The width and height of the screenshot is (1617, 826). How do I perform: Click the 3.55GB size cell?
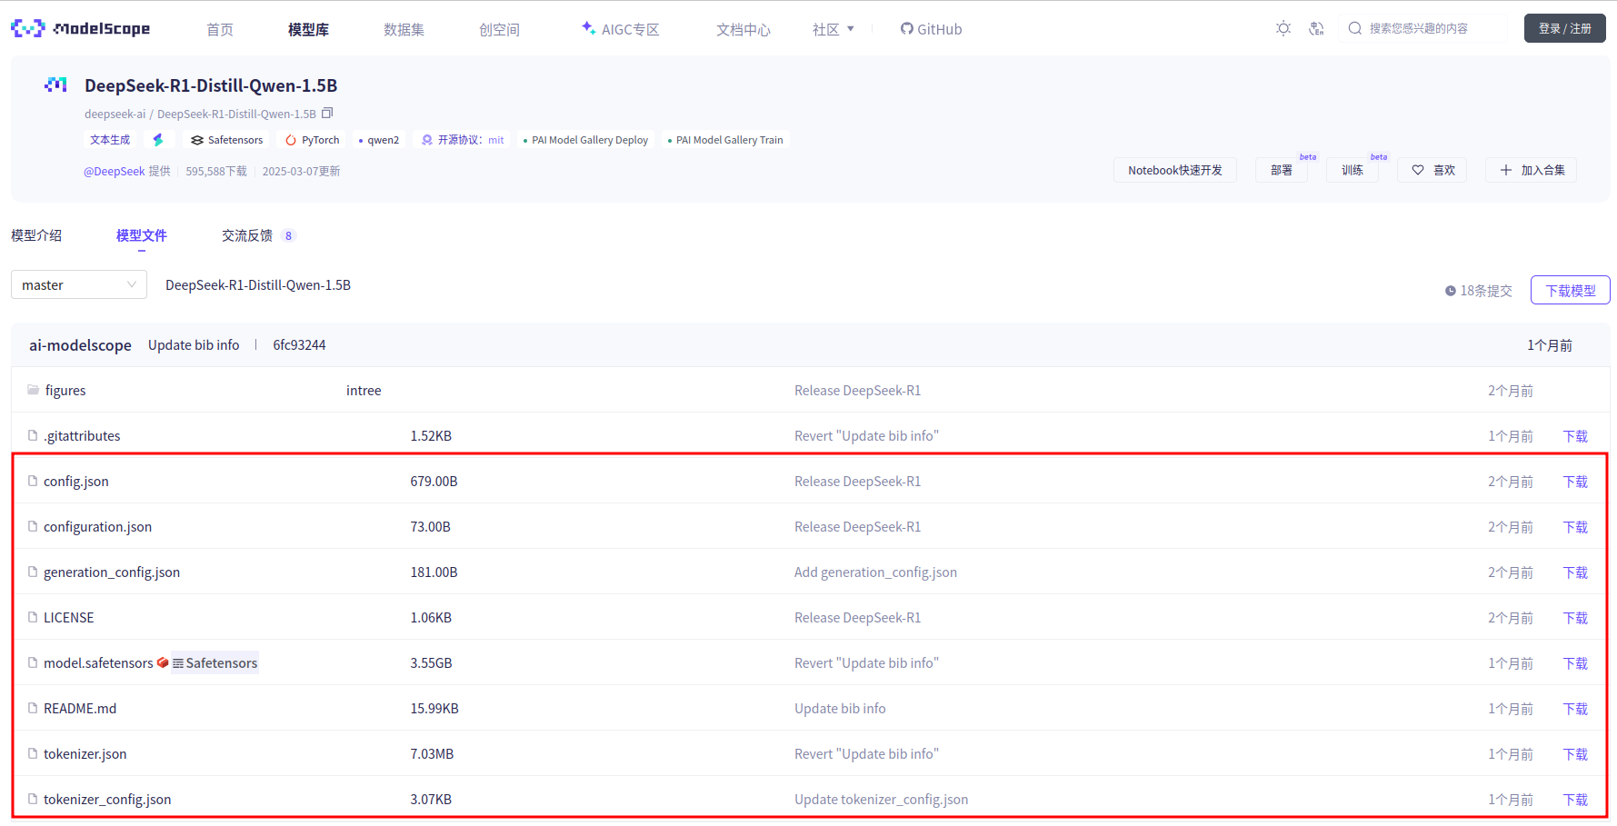point(431,663)
